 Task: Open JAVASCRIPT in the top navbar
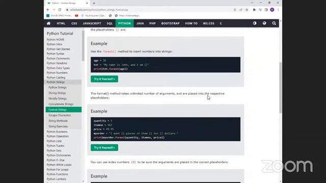[92, 23]
